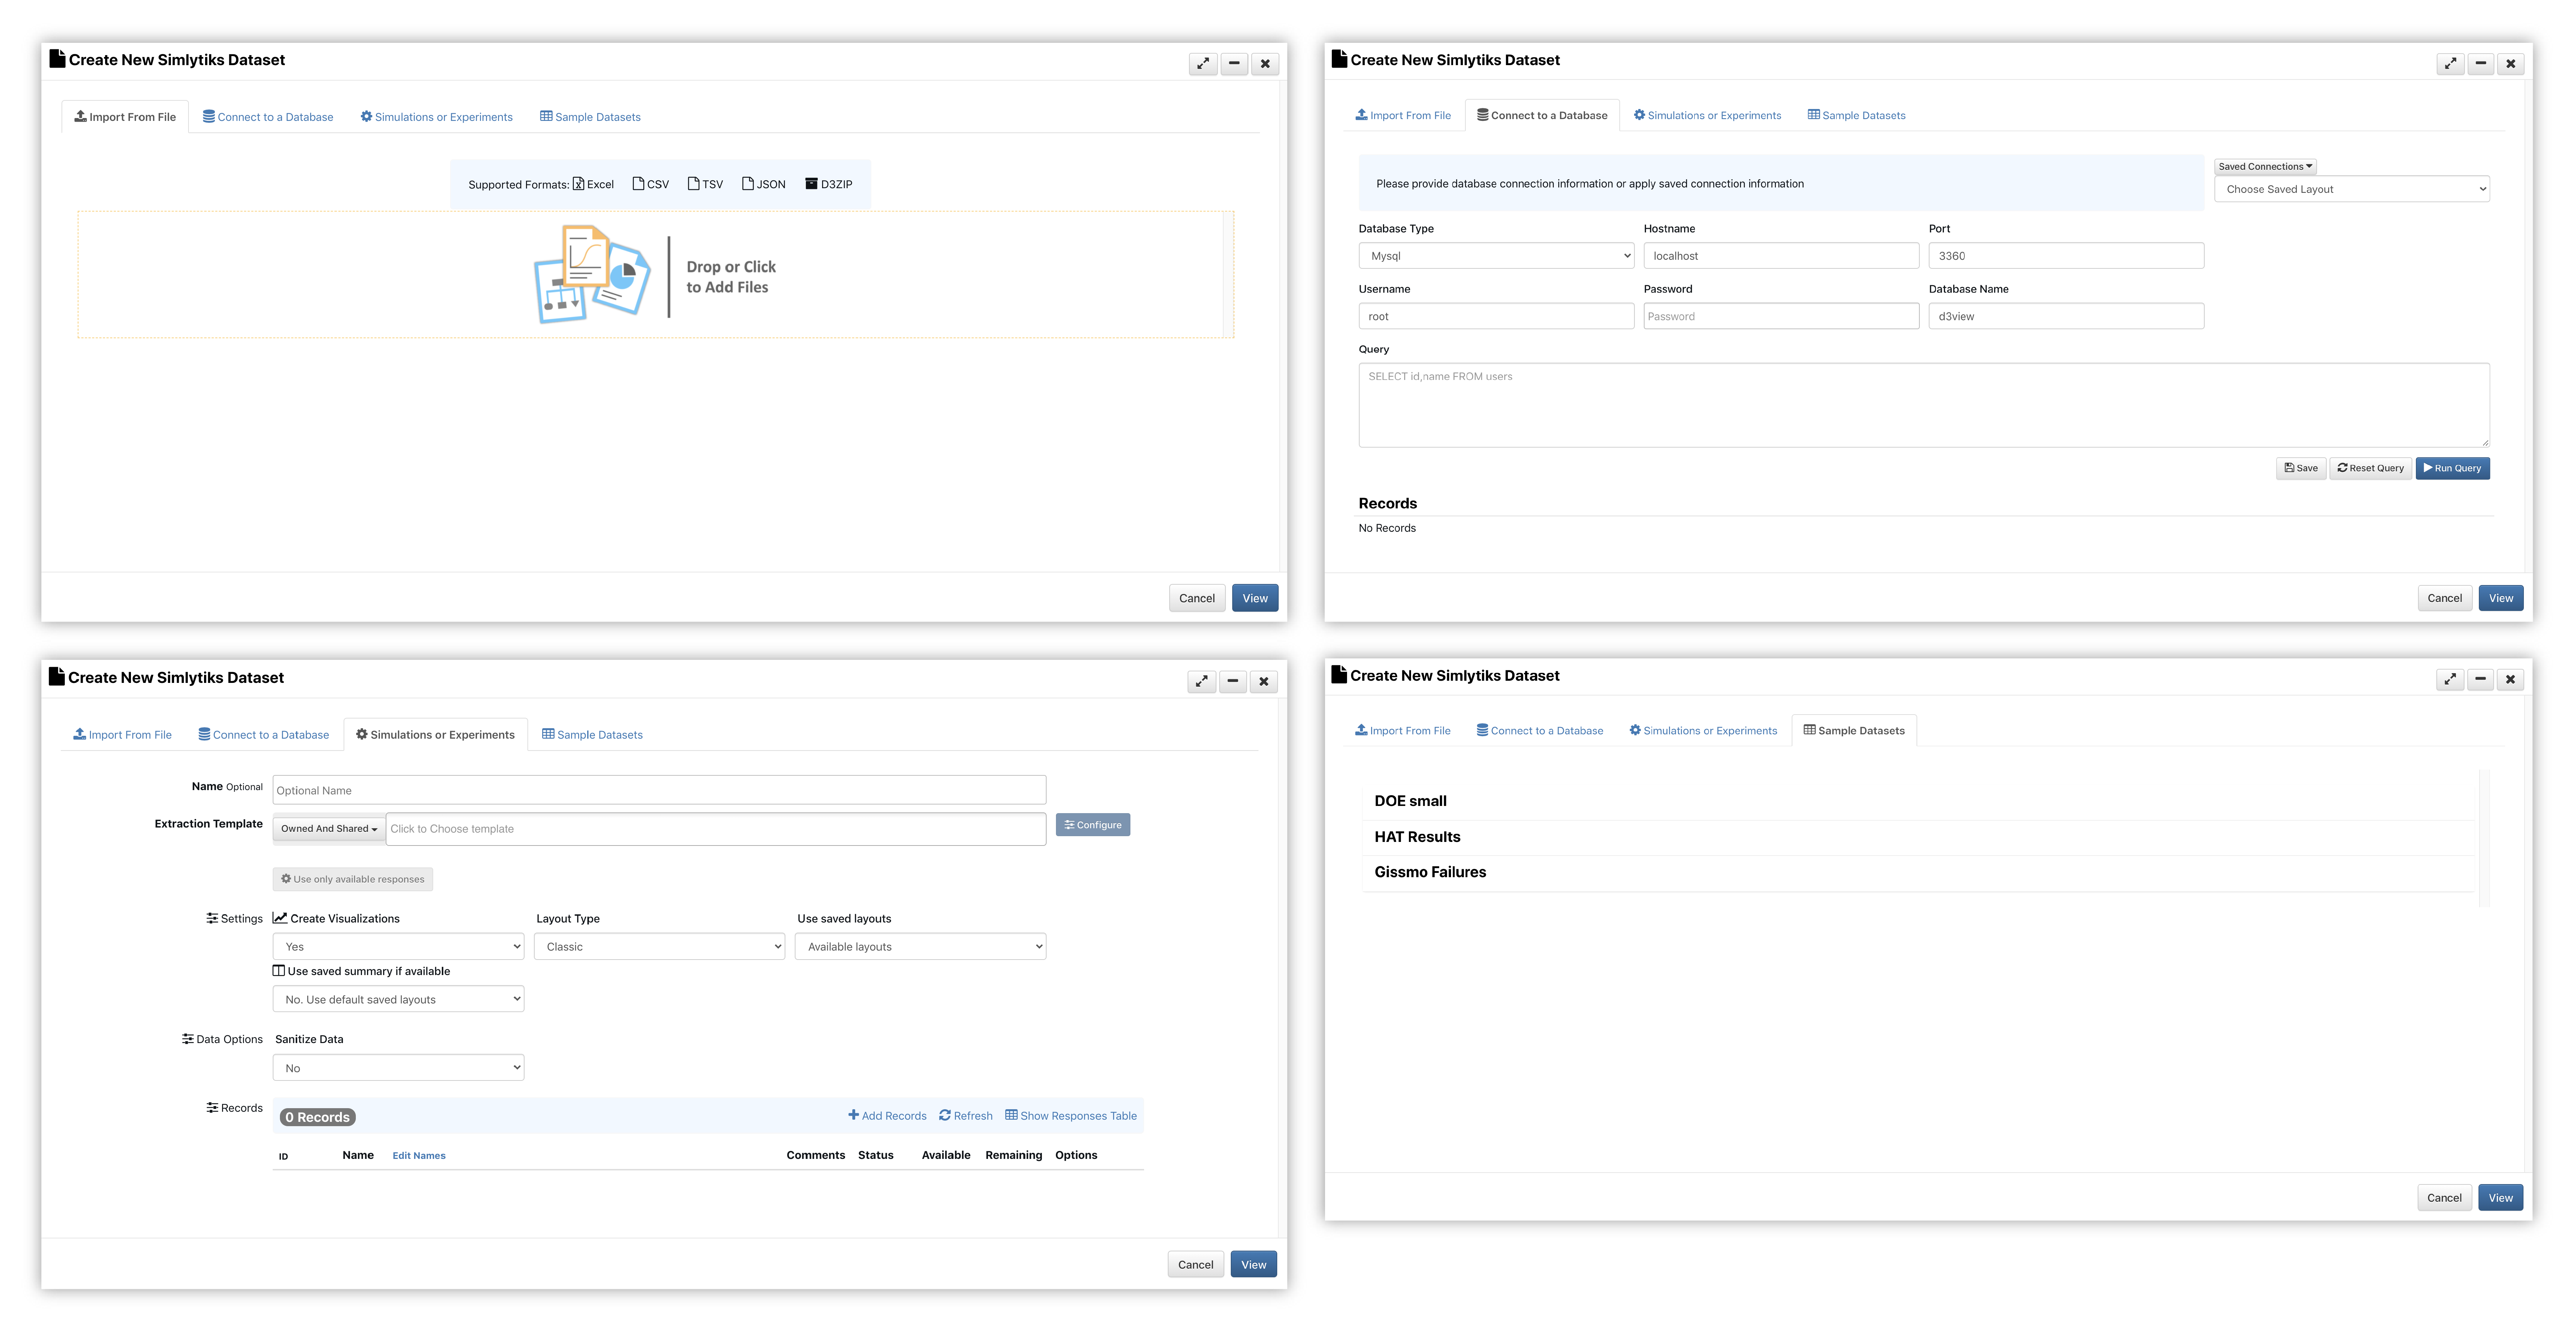Click the Run Query button

[2453, 468]
